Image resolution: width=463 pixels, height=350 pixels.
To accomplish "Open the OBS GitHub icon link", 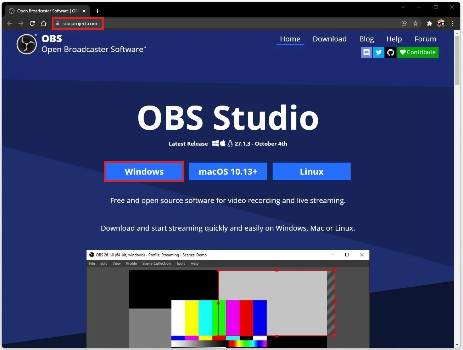I will pos(391,52).
